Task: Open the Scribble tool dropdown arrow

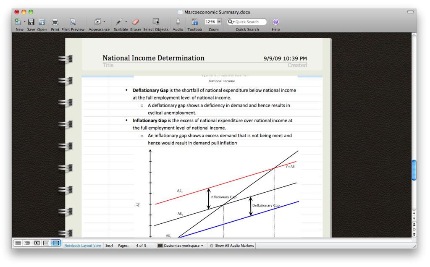Action: click(126, 22)
